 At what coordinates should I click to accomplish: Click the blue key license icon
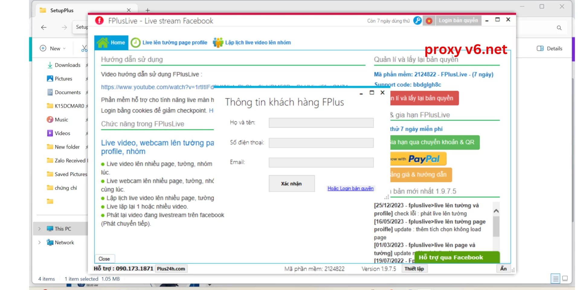point(417,21)
